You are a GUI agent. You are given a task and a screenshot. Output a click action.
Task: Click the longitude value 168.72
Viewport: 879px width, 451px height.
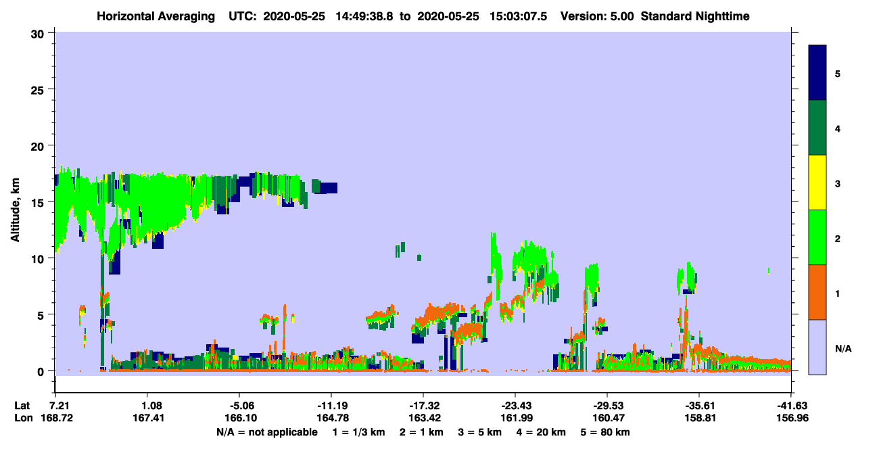(55, 418)
